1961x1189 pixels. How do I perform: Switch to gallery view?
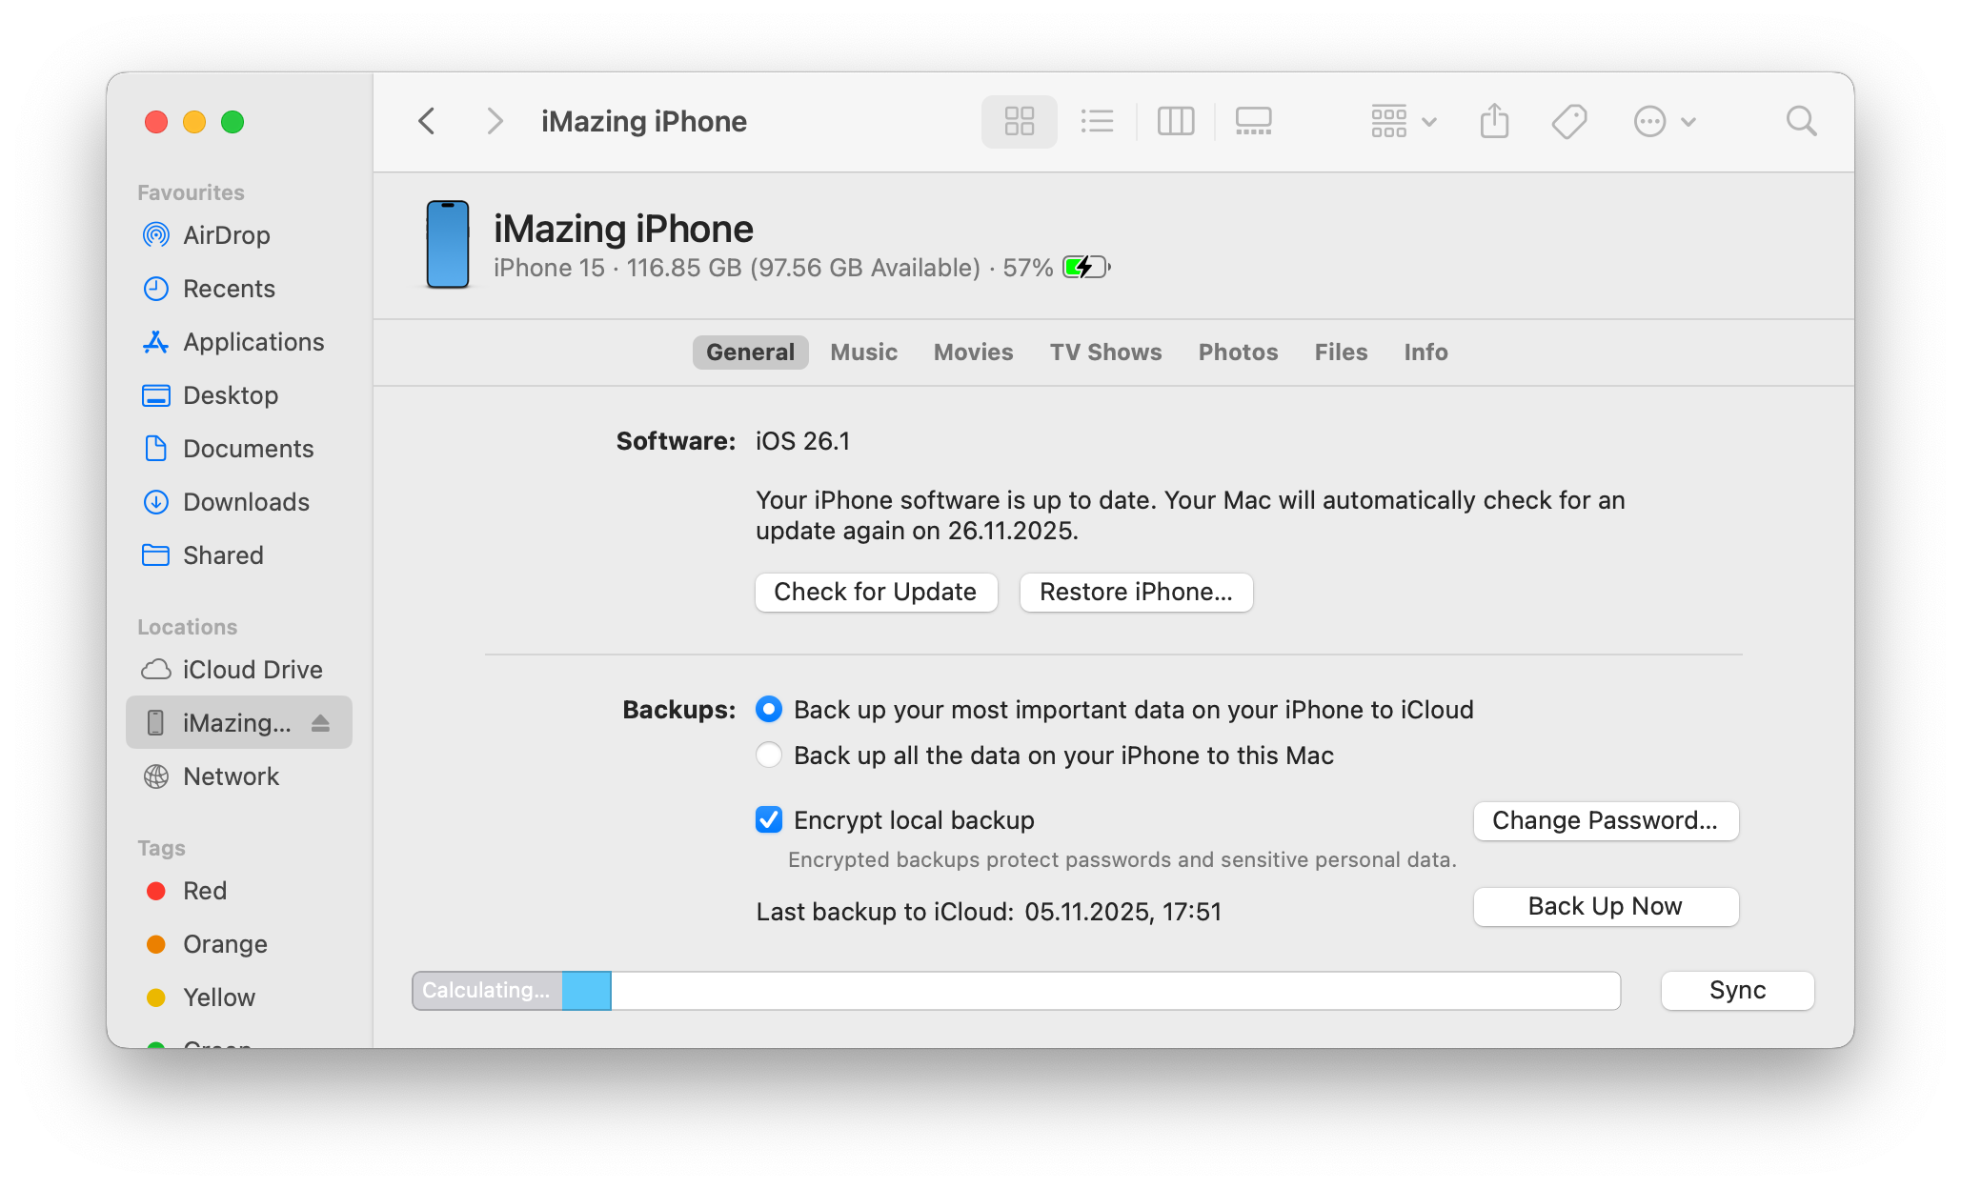1253,121
